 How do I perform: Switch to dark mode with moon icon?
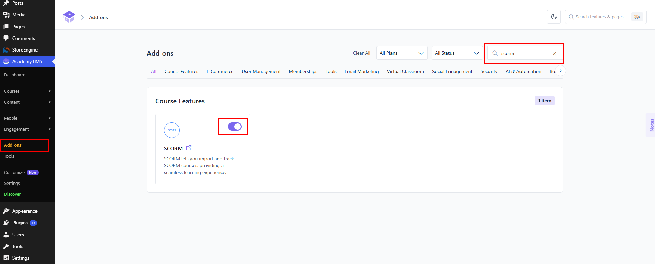click(554, 17)
